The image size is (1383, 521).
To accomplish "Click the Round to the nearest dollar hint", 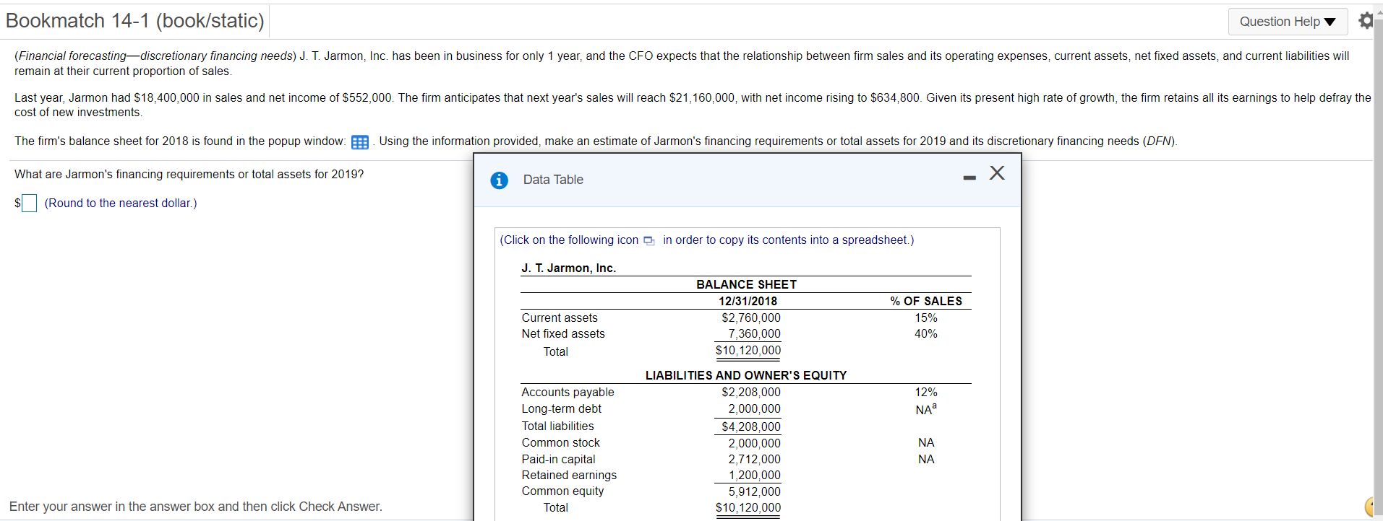I will coord(121,203).
